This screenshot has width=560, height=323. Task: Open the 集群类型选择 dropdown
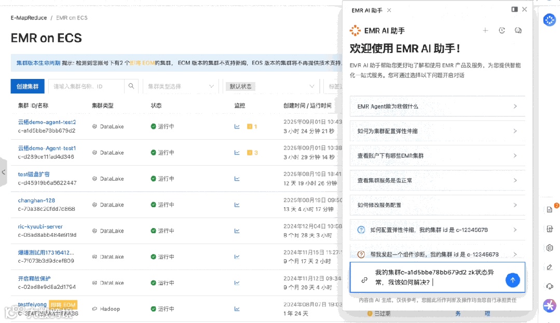coord(181,86)
